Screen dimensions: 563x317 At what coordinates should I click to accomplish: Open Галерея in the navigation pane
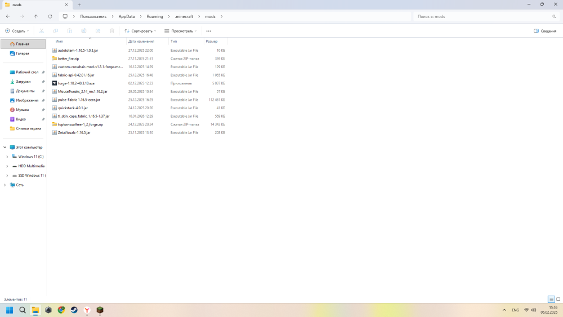[23, 53]
